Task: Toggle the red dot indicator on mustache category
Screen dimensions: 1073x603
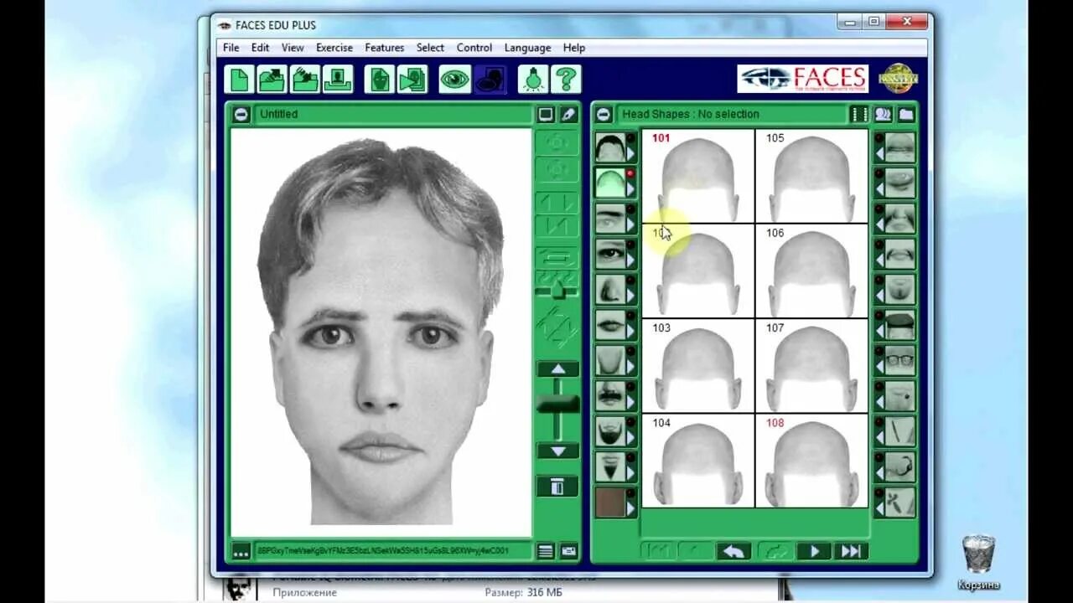Action: (x=631, y=385)
